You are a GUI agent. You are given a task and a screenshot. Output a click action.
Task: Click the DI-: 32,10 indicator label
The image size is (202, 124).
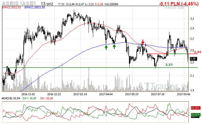[x=47, y=98]
